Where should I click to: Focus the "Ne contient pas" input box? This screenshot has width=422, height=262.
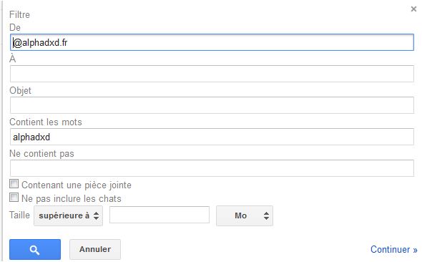click(212, 168)
